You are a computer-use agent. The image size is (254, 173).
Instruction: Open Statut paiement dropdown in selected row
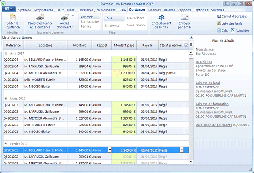pos(182,150)
